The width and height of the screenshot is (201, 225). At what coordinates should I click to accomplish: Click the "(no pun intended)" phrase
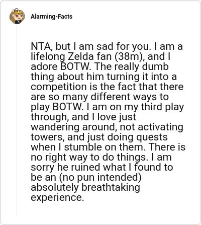coord(99,177)
